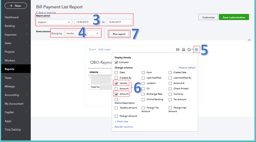Enable the Foreign Amount checkbox

click(116, 116)
